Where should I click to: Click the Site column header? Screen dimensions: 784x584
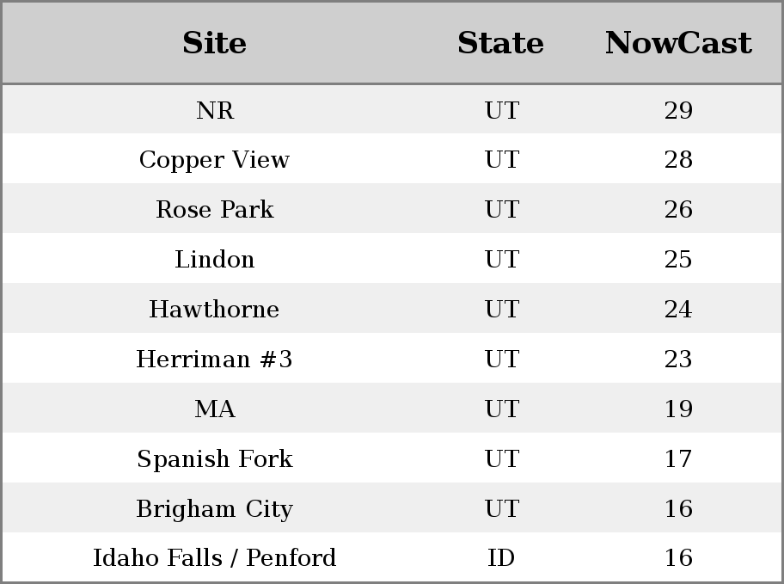click(x=214, y=43)
